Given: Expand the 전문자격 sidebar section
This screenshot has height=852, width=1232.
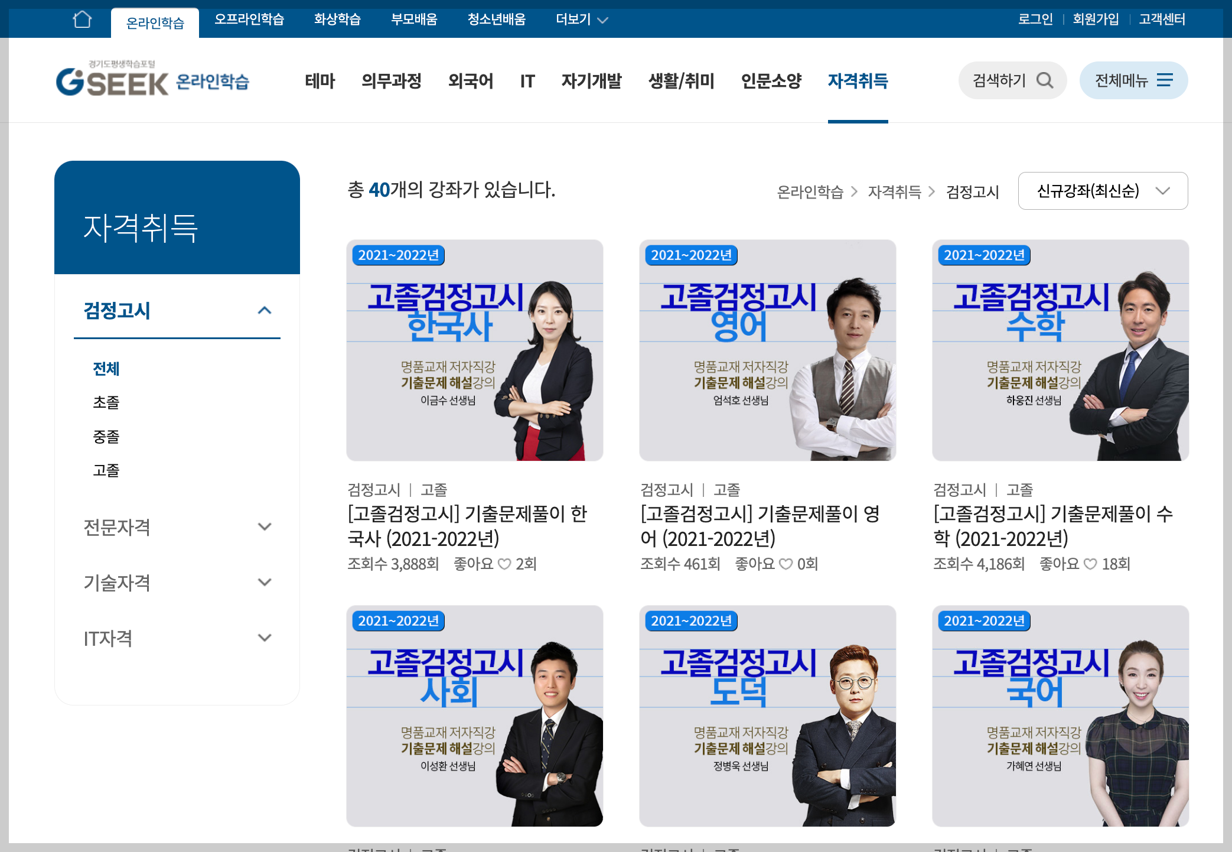Looking at the screenshot, I should tap(265, 526).
